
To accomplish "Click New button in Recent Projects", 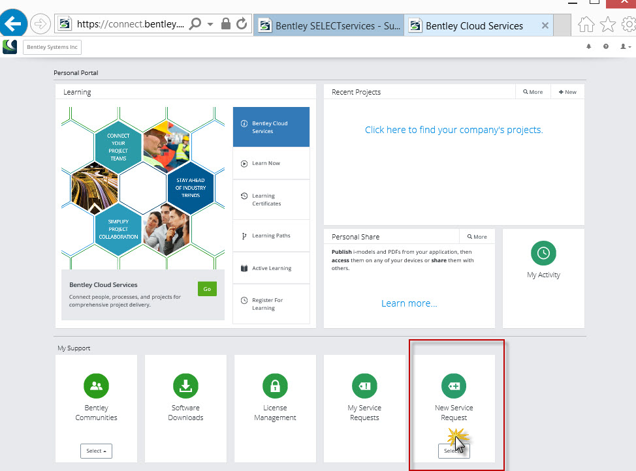I will click(x=567, y=92).
